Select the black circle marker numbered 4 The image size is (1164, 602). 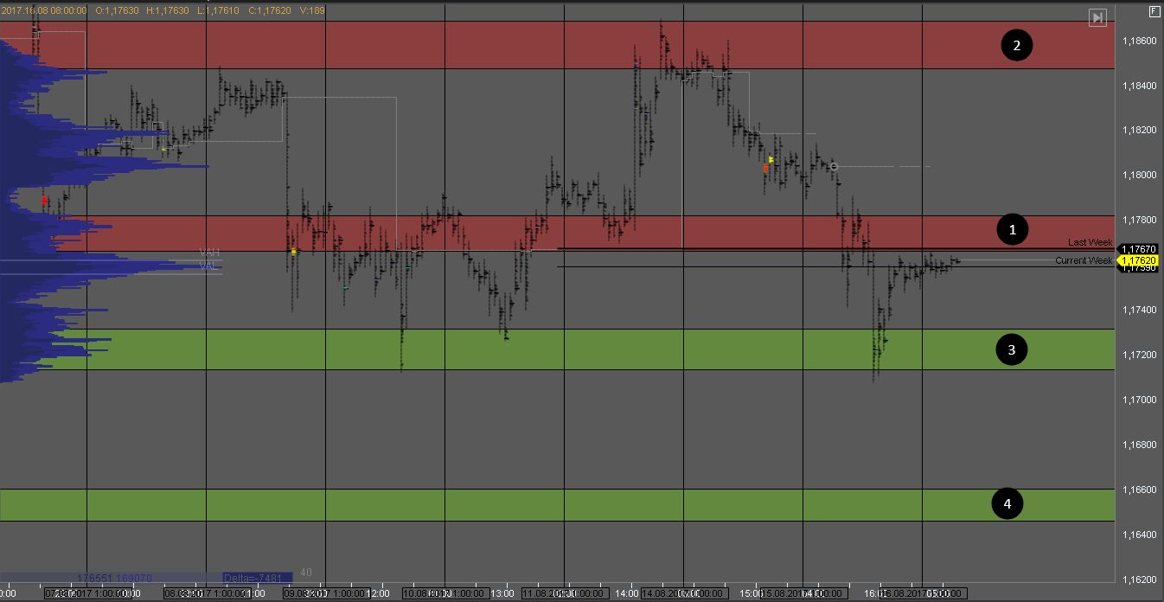point(1007,503)
